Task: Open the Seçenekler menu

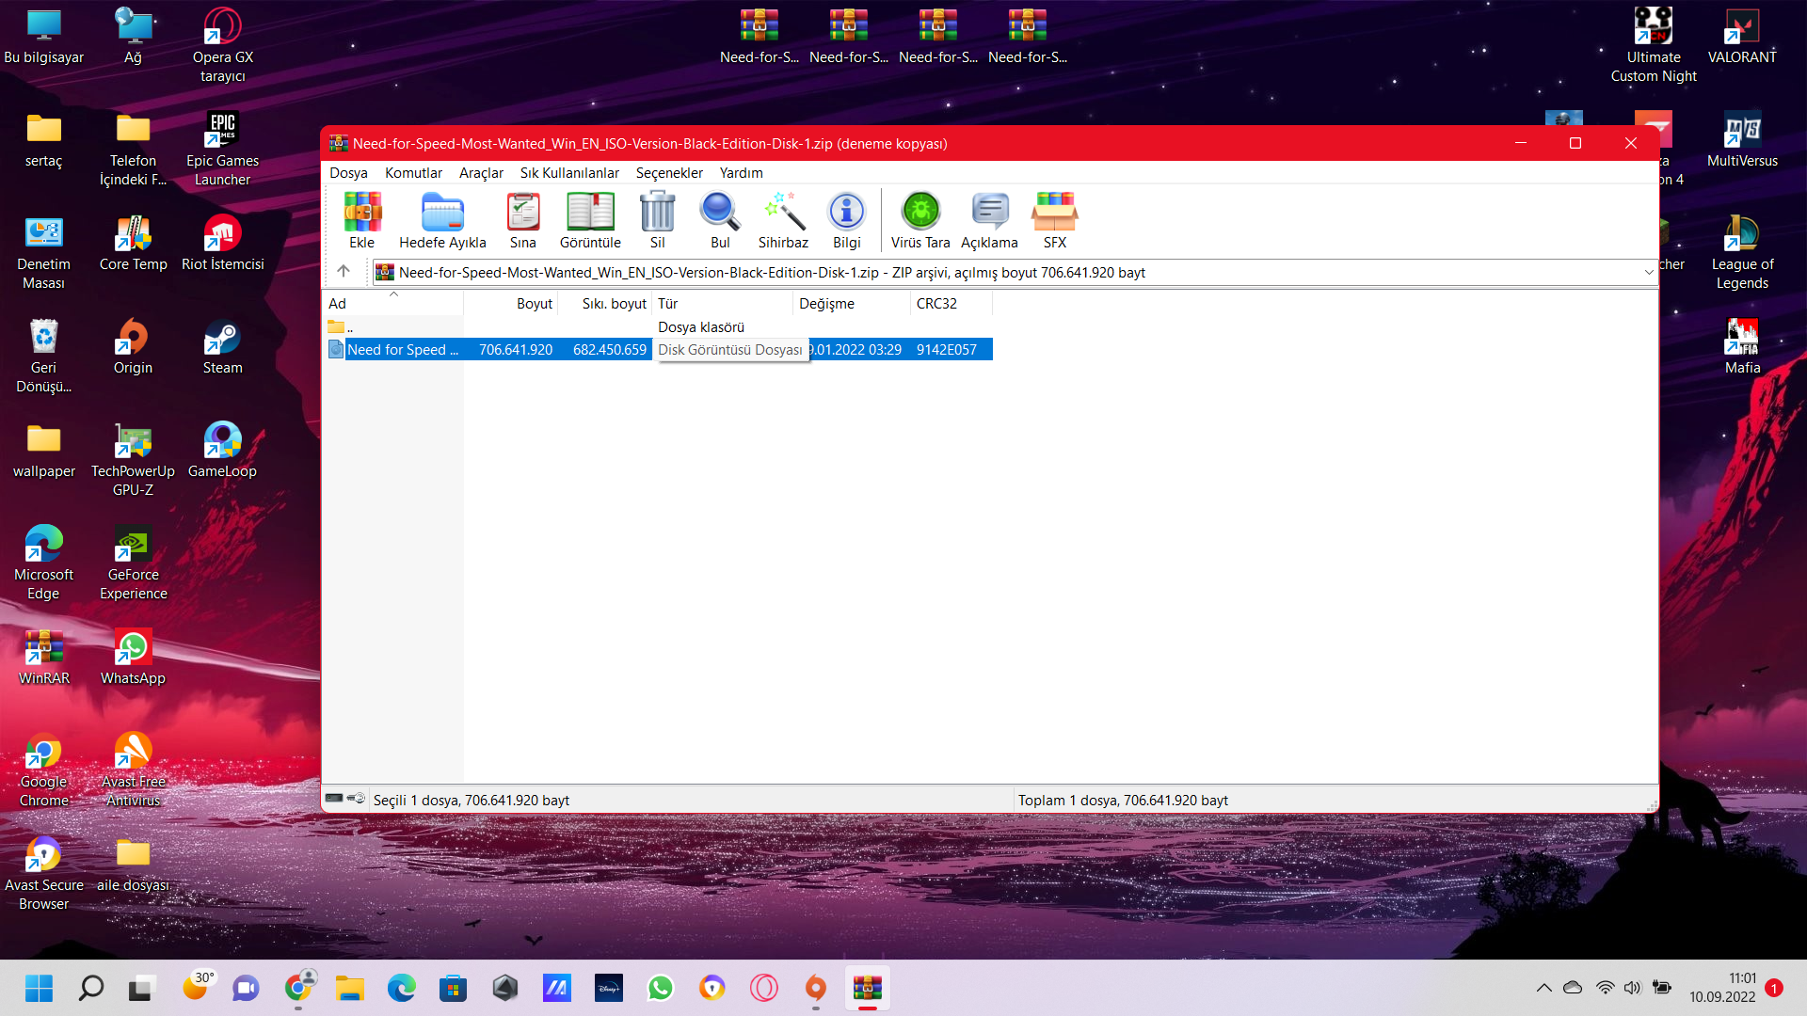Action: [669, 173]
